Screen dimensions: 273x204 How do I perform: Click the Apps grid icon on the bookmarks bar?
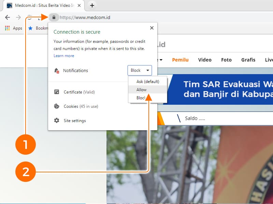click(x=8, y=28)
